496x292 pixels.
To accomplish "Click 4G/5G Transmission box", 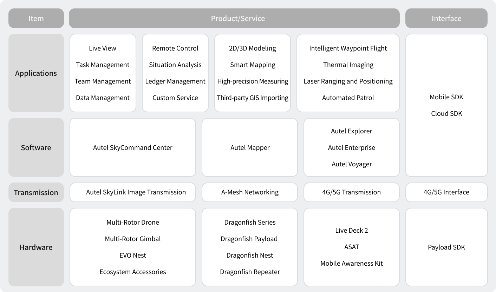I will [352, 192].
